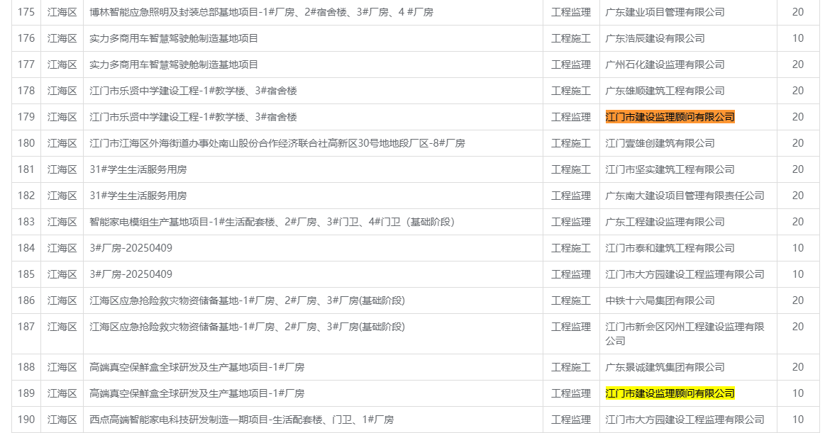
Task: Select company 广东雄顺建筑工程有限公司
Action: click(665, 91)
